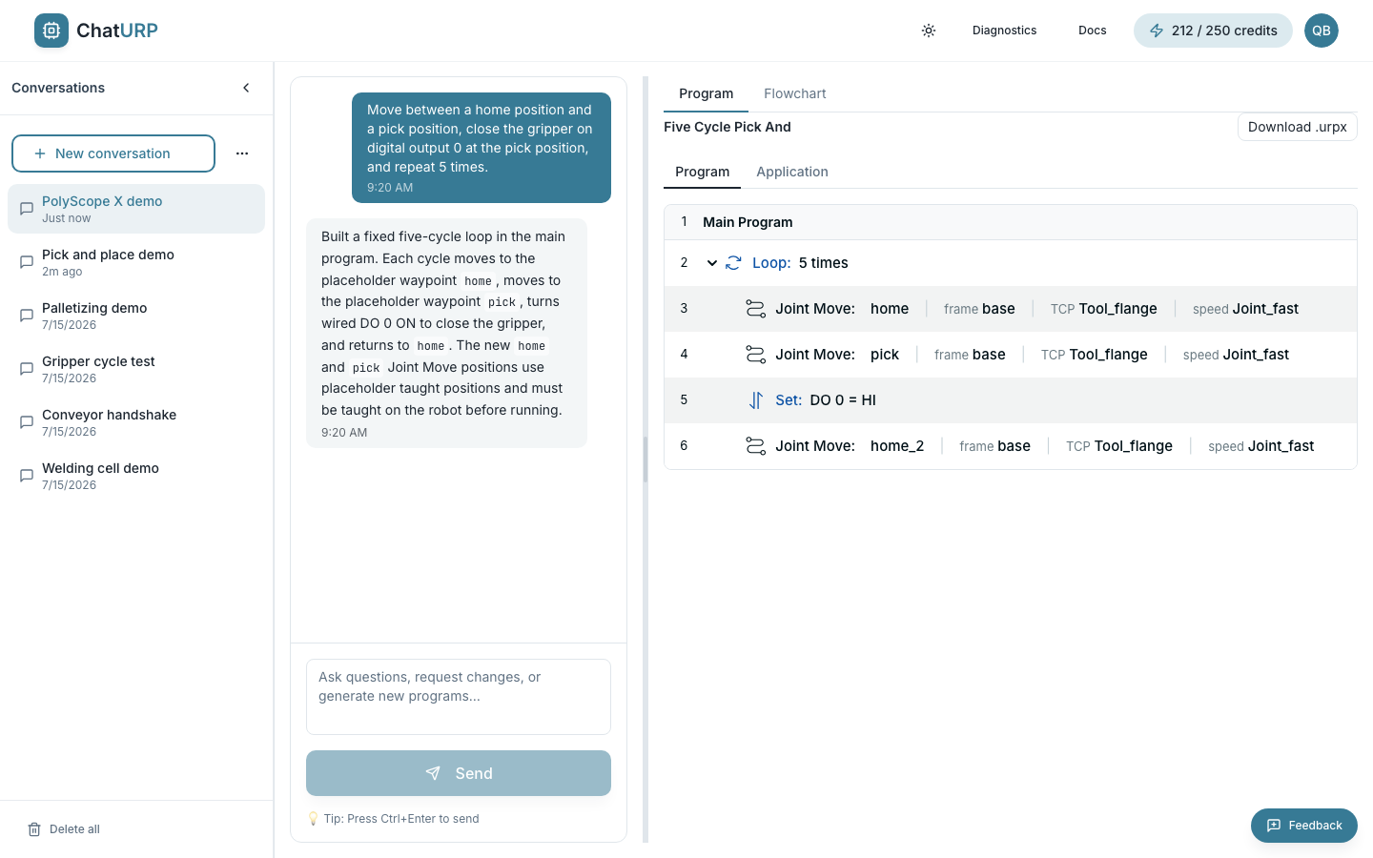Open the Conveyor handshake conversation
Screen dimensions: 1373x858
pyautogui.click(x=136, y=422)
